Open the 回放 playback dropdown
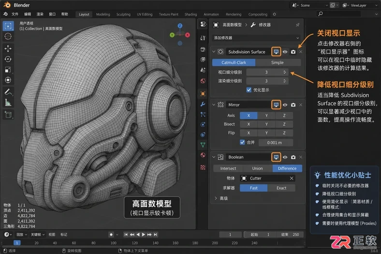The image size is (381, 254). [21, 235]
